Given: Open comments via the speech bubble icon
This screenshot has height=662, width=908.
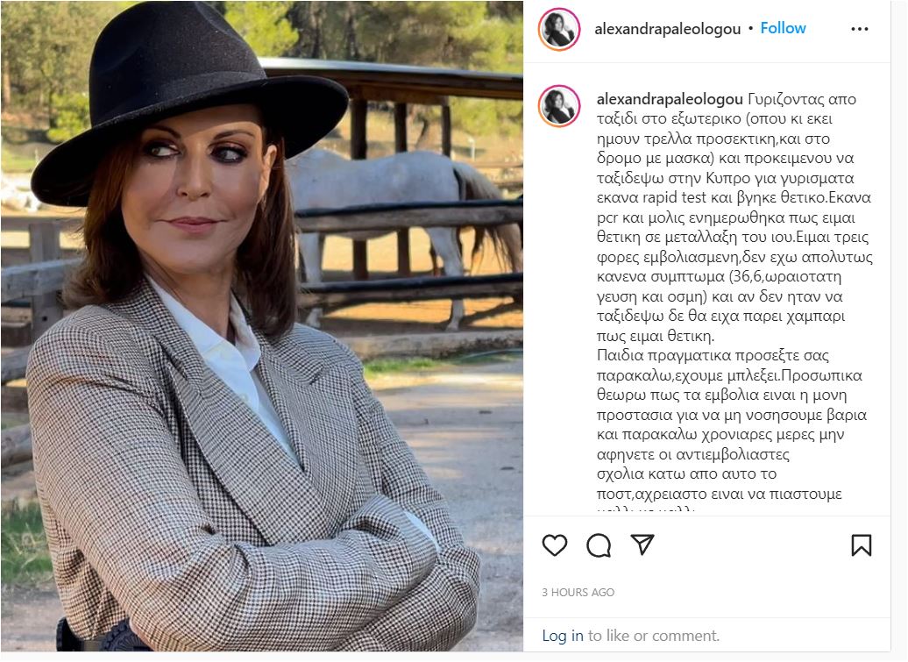Looking at the screenshot, I should tap(599, 545).
